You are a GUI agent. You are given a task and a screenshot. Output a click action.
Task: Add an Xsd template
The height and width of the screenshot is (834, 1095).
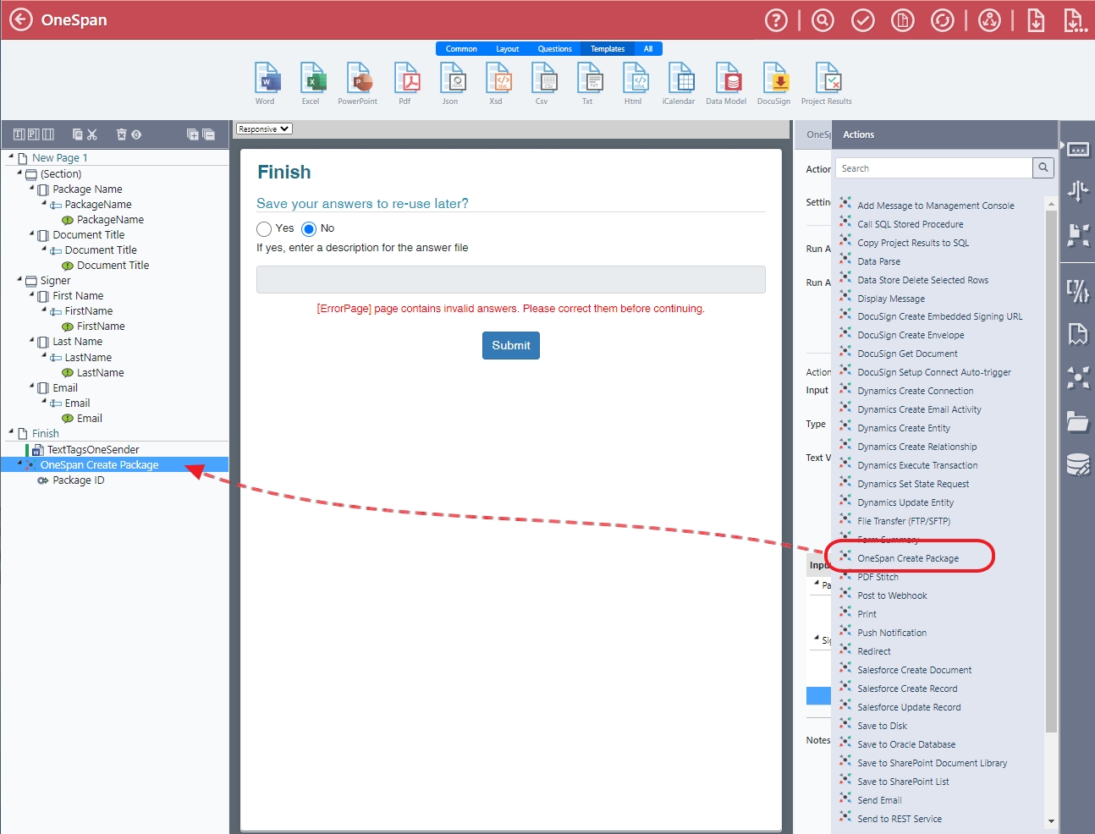click(497, 84)
